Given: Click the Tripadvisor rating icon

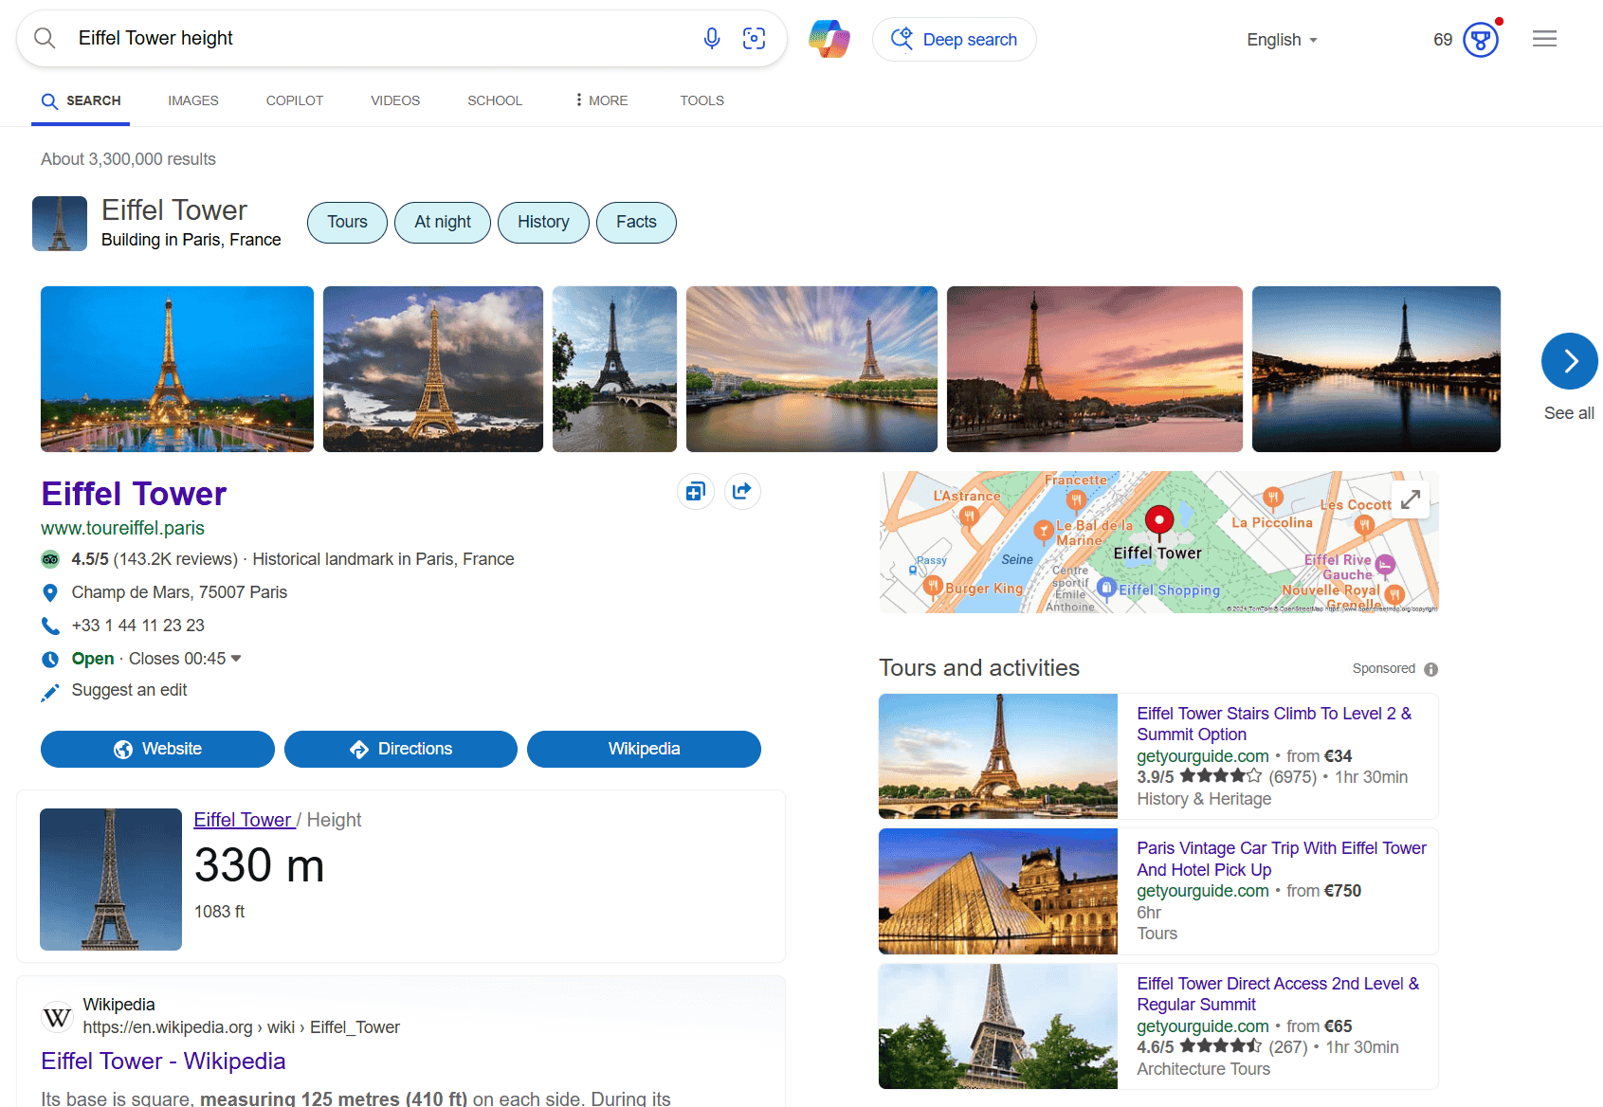Looking at the screenshot, I should [50, 559].
